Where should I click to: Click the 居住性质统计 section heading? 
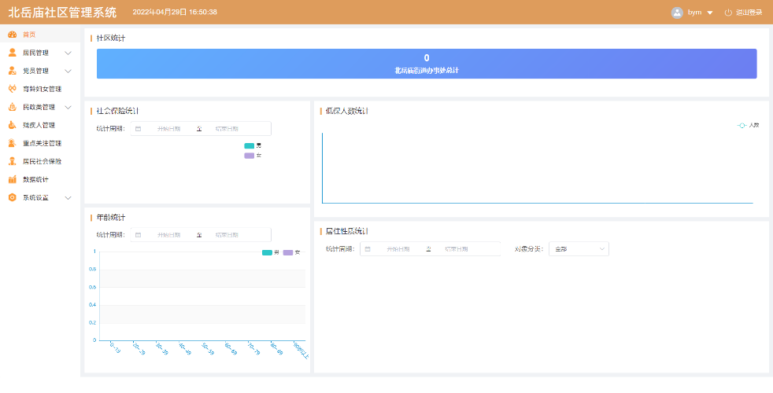346,231
